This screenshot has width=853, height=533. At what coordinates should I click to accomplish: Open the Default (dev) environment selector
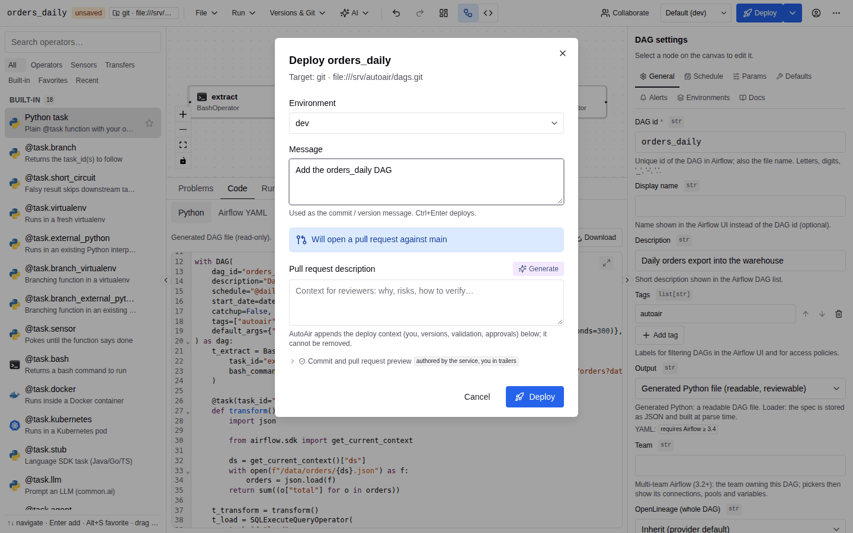(x=696, y=13)
